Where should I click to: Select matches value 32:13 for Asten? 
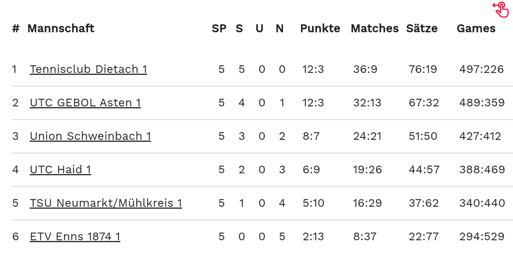click(x=367, y=102)
